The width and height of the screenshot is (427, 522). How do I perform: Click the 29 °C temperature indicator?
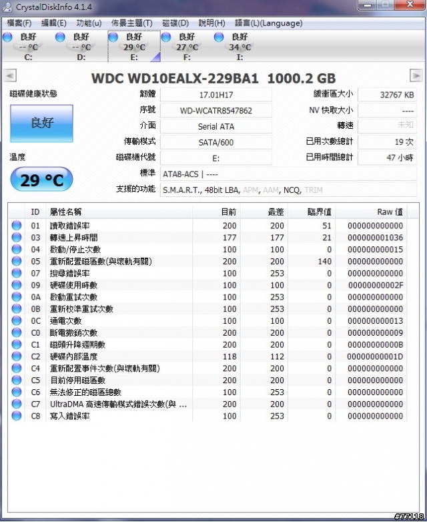tap(41, 180)
